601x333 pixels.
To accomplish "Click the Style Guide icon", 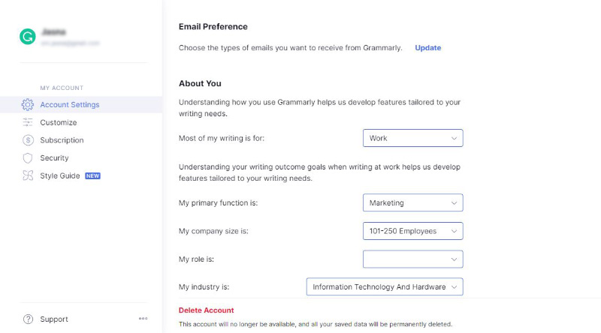I will pos(28,175).
